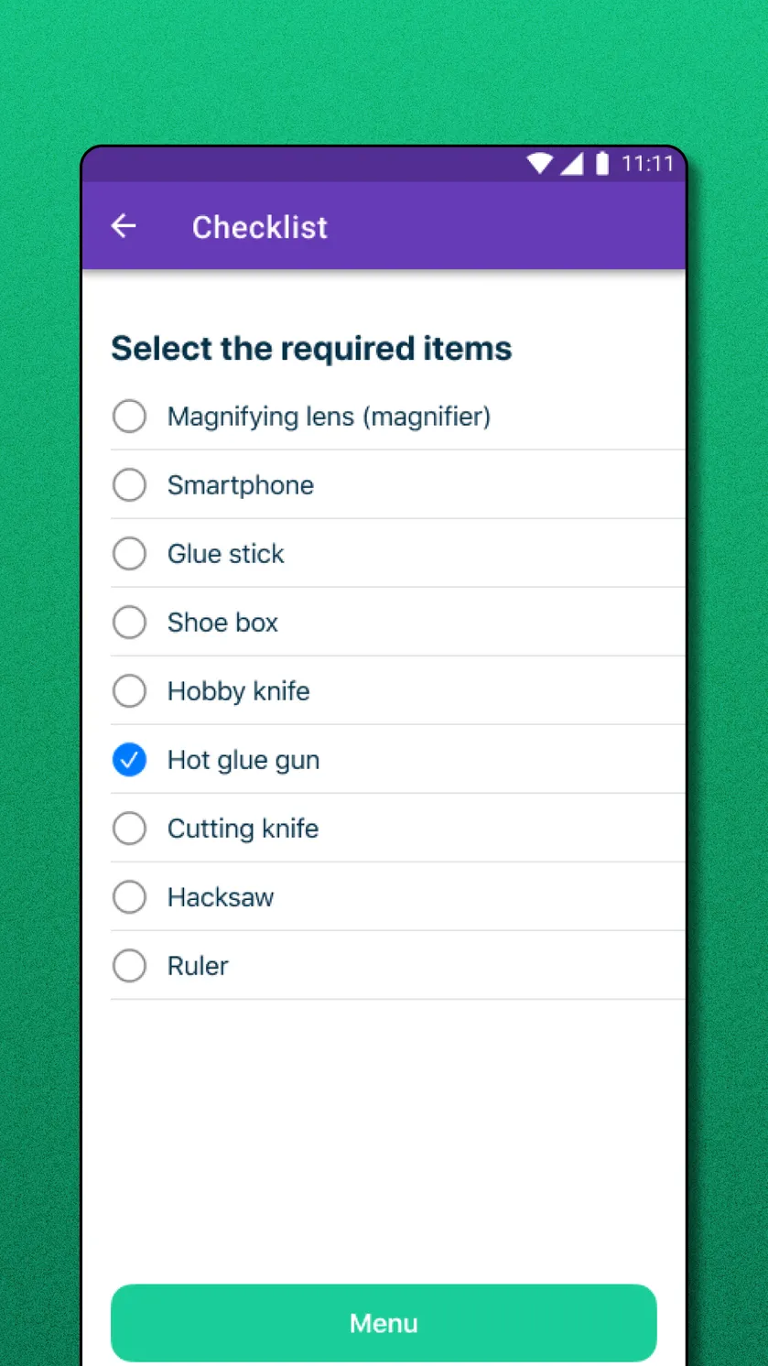Select the Ruler circle
This screenshot has height=1366, width=768.
129,966
